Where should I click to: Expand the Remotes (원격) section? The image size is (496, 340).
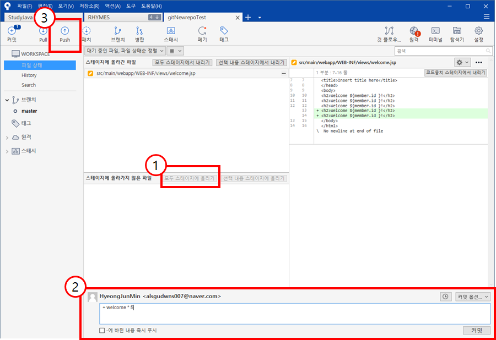(x=7, y=138)
